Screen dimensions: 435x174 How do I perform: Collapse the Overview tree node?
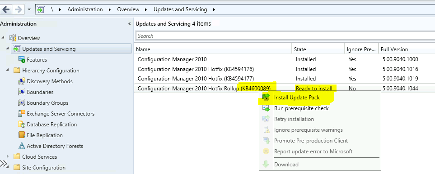pyautogui.click(x=3, y=37)
